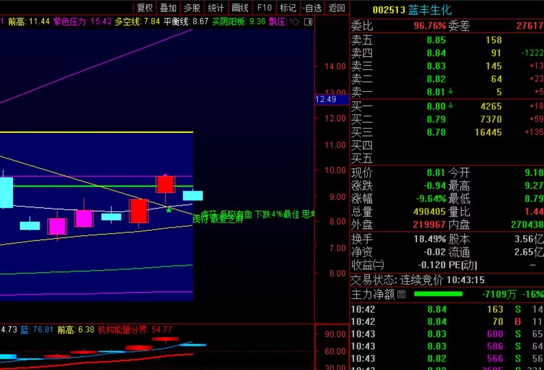The height and width of the screenshot is (370, 544).
Task: Click the -7109万 net amount value
Action: coord(499,294)
